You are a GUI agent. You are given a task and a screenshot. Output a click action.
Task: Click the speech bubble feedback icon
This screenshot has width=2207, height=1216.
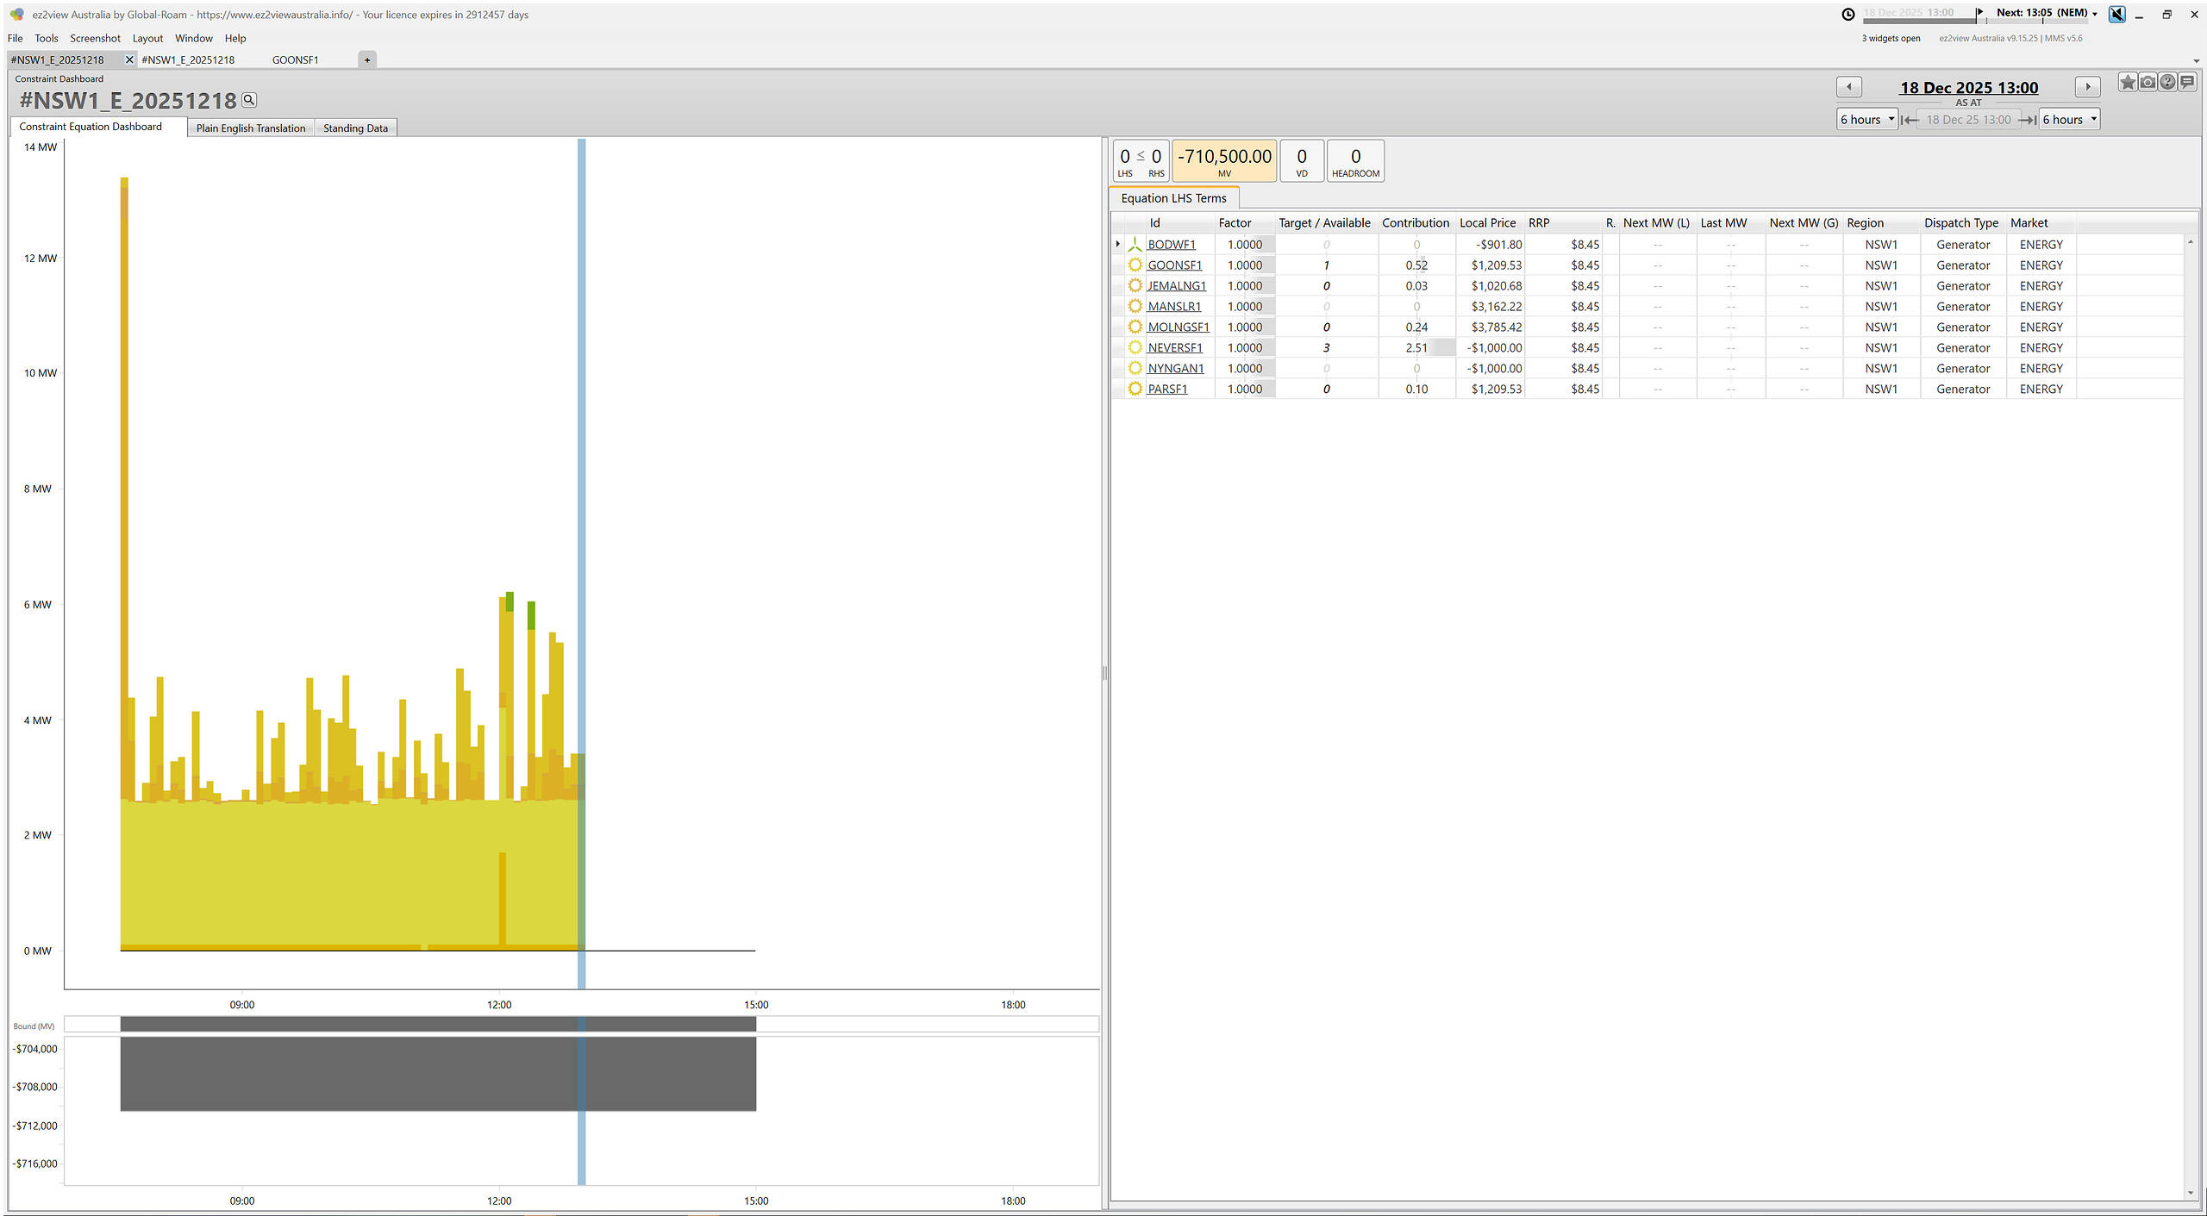click(x=2187, y=83)
